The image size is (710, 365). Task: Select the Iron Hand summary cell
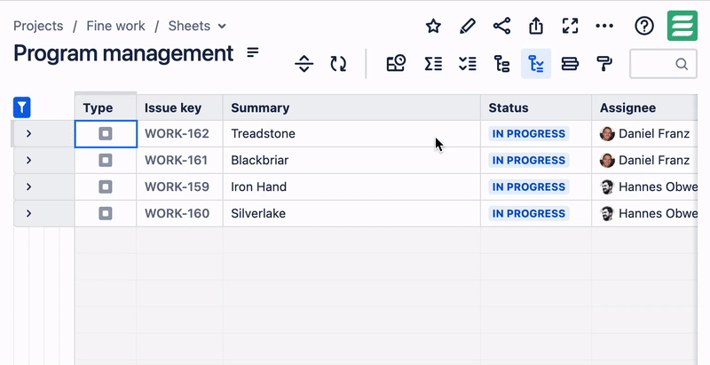(x=351, y=186)
